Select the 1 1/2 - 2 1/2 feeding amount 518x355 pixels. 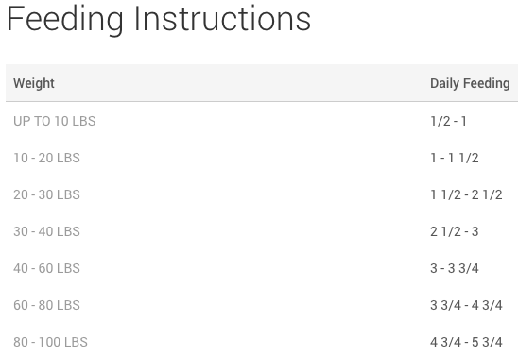point(466,194)
